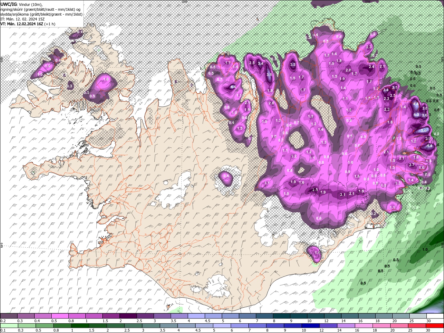
Task: Click the 2.7 snowfall value on the map
Action: tap(412, 165)
